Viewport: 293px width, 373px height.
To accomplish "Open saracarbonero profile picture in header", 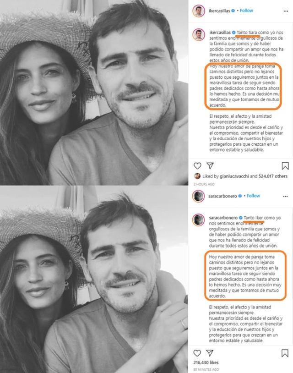I will coord(198,196).
